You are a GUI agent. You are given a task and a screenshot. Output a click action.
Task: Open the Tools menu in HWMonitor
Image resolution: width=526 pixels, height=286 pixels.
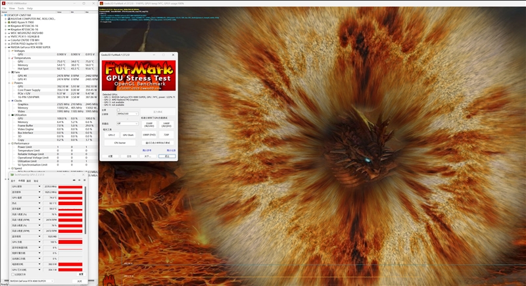tap(21, 9)
